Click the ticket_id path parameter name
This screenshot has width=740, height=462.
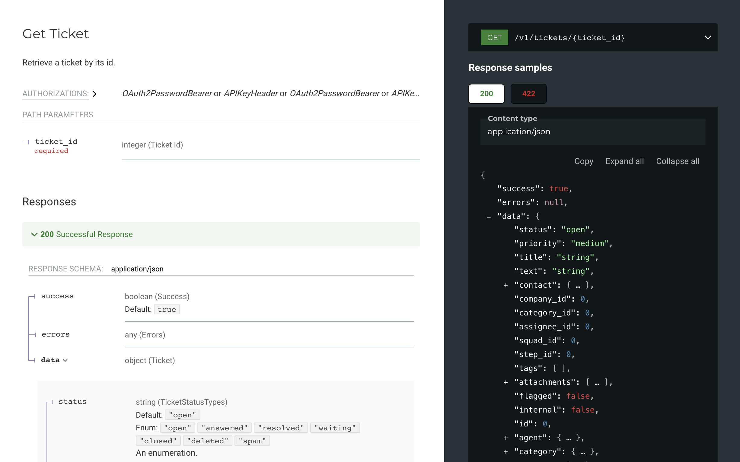pos(56,142)
